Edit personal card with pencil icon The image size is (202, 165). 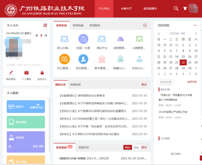pos(45,25)
